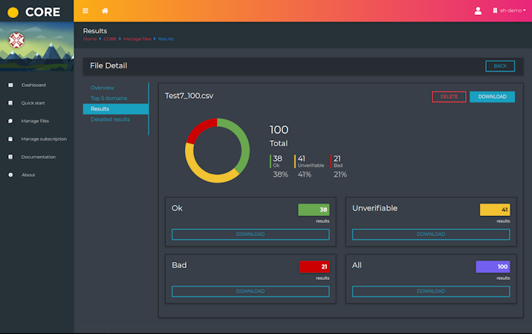Download the Bad results
Screen dimensions: 532x334
point(250,291)
